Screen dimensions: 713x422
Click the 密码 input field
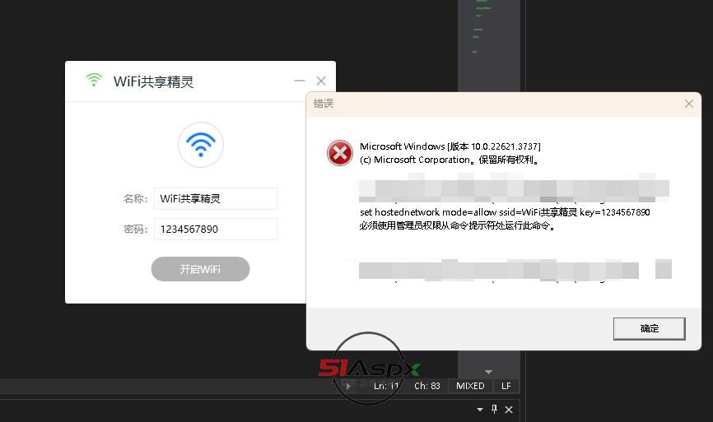pos(216,229)
